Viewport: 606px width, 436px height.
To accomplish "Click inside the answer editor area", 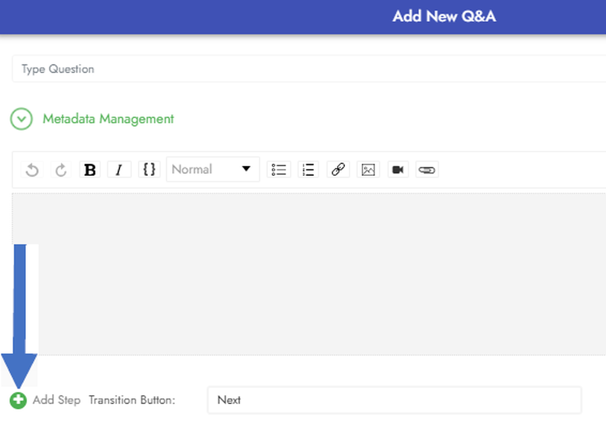I will pos(309,274).
